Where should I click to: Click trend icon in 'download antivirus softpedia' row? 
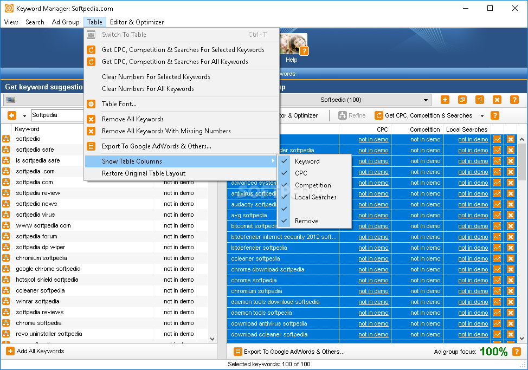point(497,323)
